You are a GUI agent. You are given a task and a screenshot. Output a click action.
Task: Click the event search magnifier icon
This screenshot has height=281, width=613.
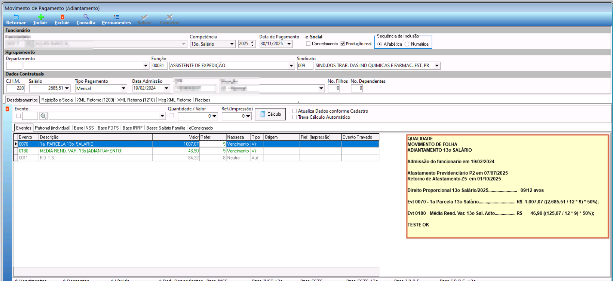pyautogui.click(x=43, y=116)
